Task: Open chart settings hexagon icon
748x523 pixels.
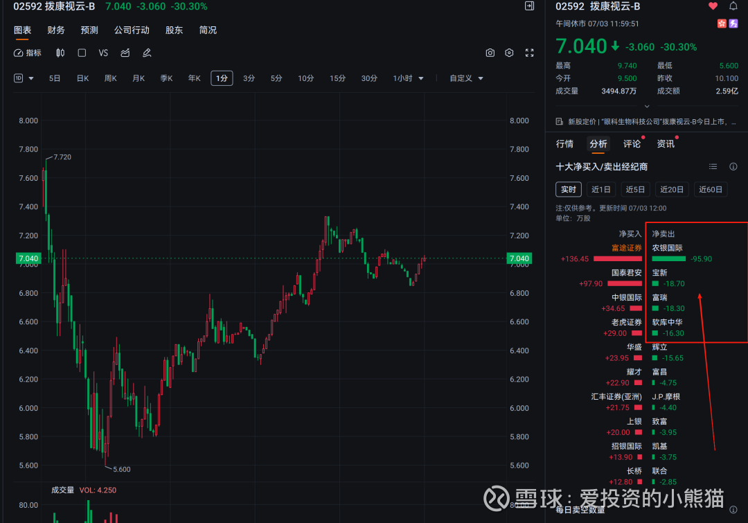Action: [x=509, y=53]
